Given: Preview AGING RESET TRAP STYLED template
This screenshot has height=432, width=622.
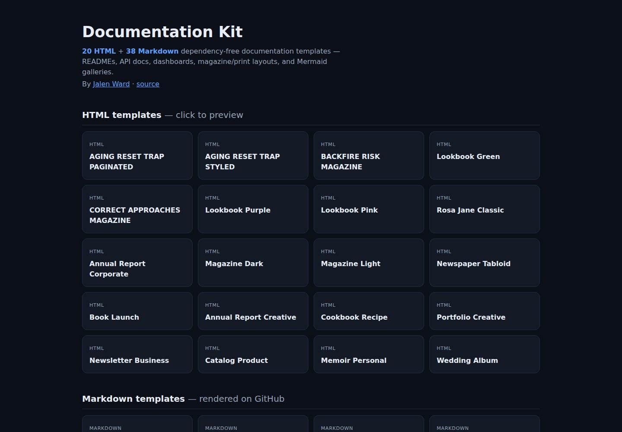Looking at the screenshot, I should click(253, 156).
